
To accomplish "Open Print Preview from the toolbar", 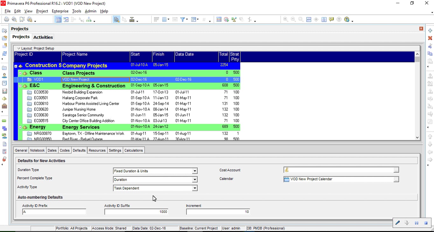I will [x=14, y=19].
